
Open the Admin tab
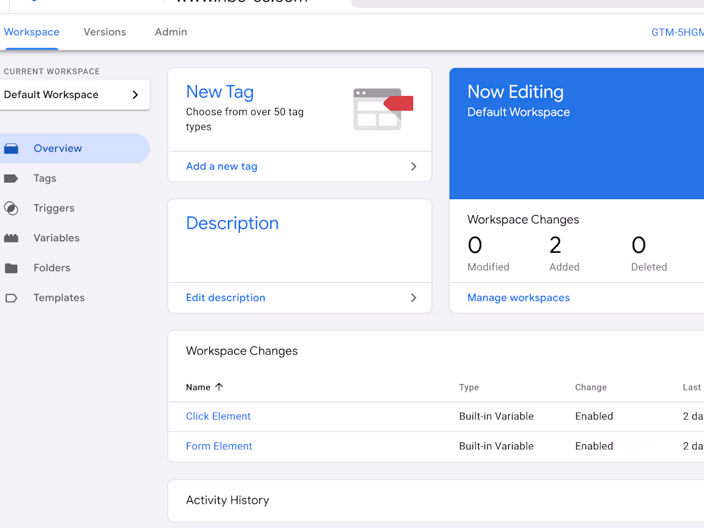tap(170, 31)
